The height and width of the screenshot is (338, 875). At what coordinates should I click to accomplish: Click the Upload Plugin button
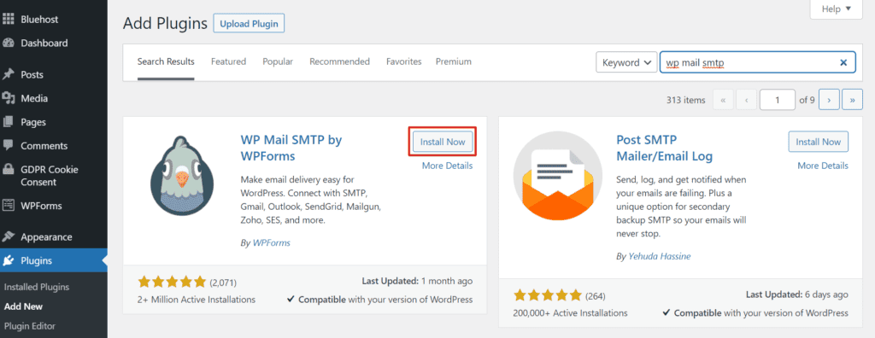point(249,24)
